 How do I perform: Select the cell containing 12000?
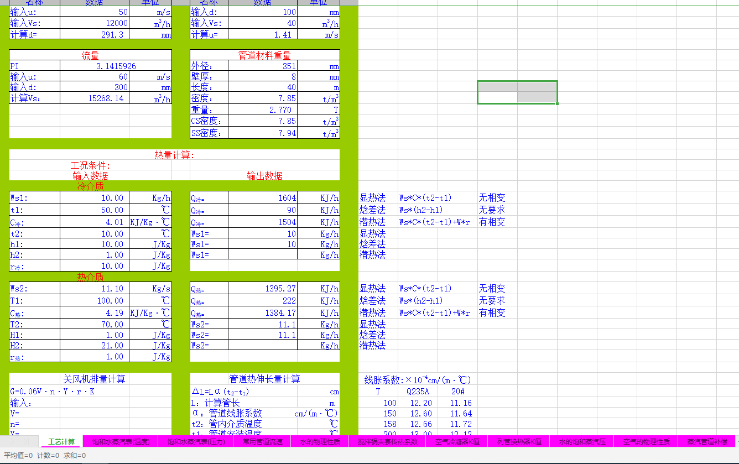(x=95, y=23)
